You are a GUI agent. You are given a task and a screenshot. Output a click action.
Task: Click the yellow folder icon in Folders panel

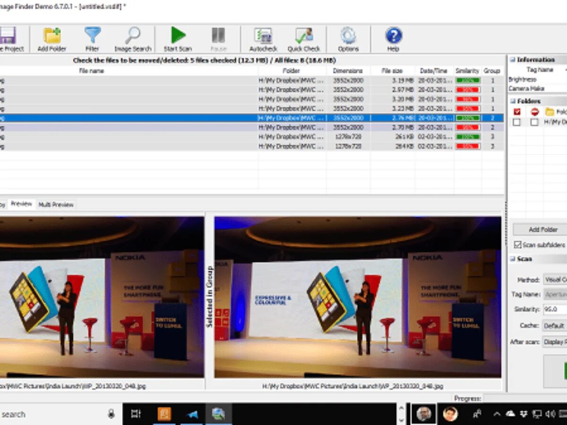[x=550, y=112]
